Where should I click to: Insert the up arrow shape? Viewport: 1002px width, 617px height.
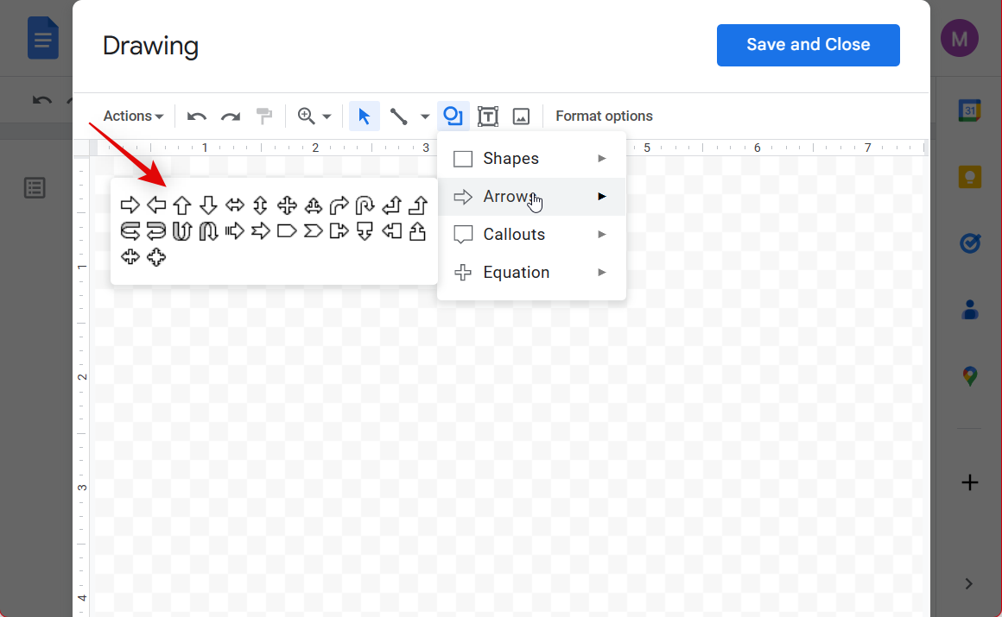[182, 205]
